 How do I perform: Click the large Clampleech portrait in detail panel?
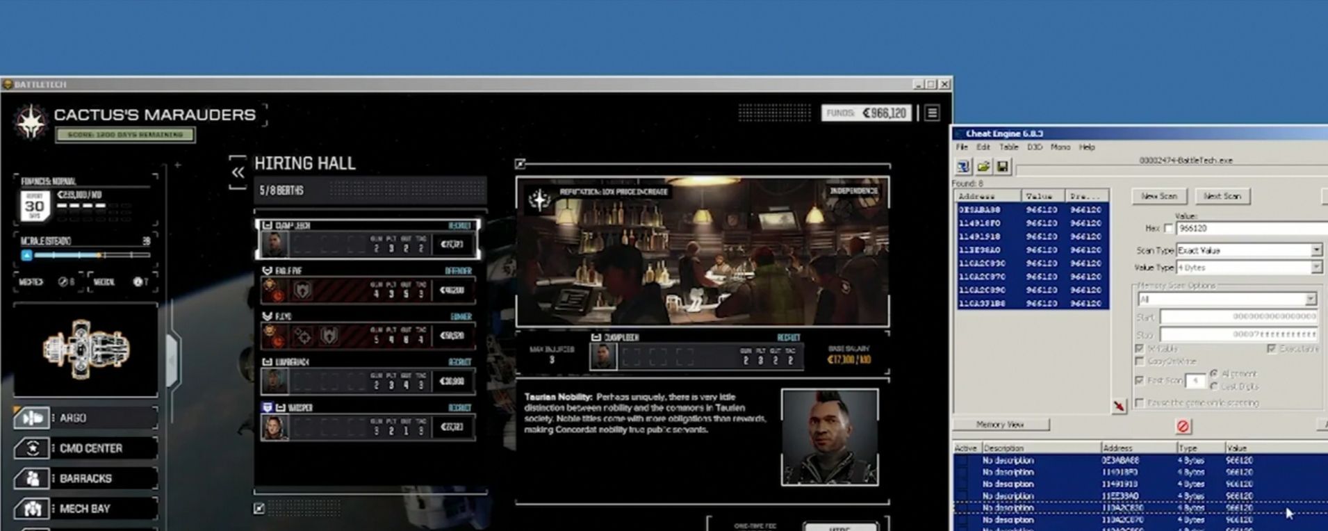click(x=830, y=436)
